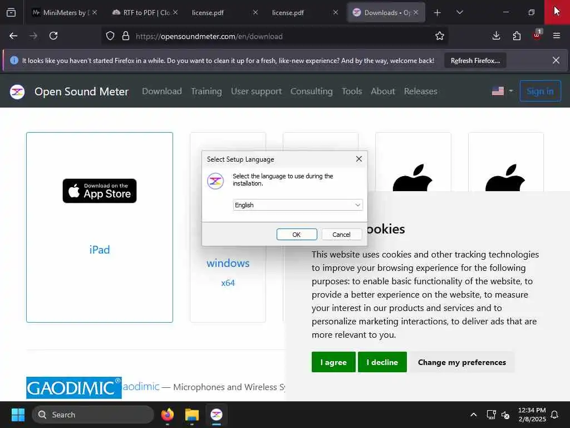Click the Open Sound Meter logo in site header
The width and height of the screenshot is (570, 428).
[x=17, y=91]
